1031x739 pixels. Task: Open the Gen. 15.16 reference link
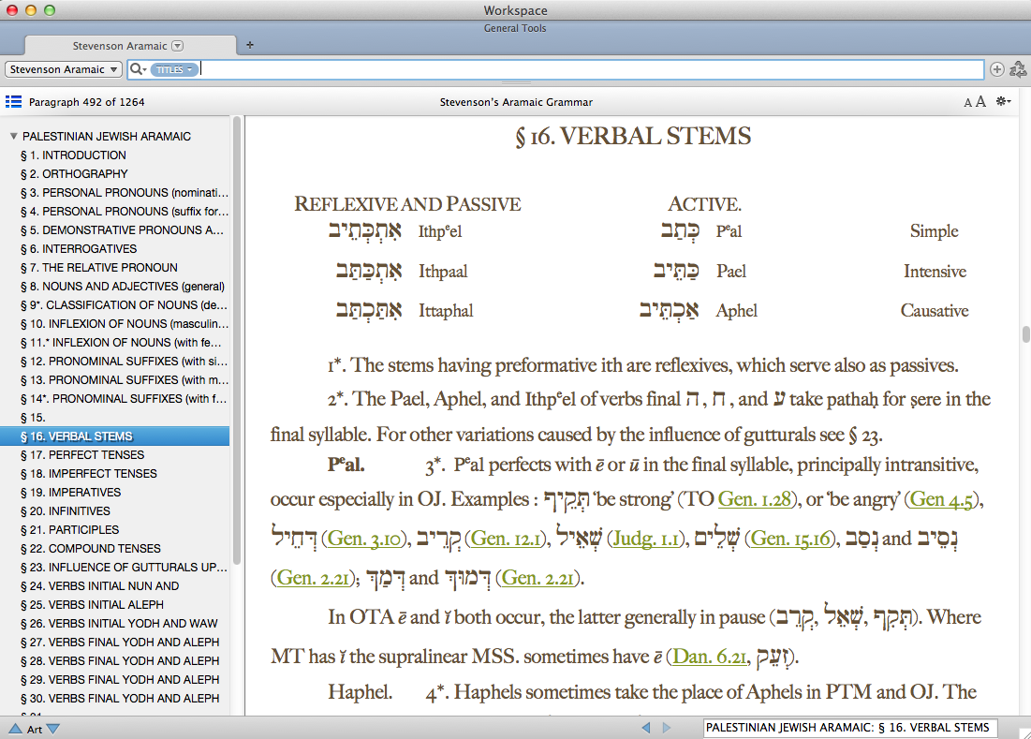pyautogui.click(x=790, y=539)
